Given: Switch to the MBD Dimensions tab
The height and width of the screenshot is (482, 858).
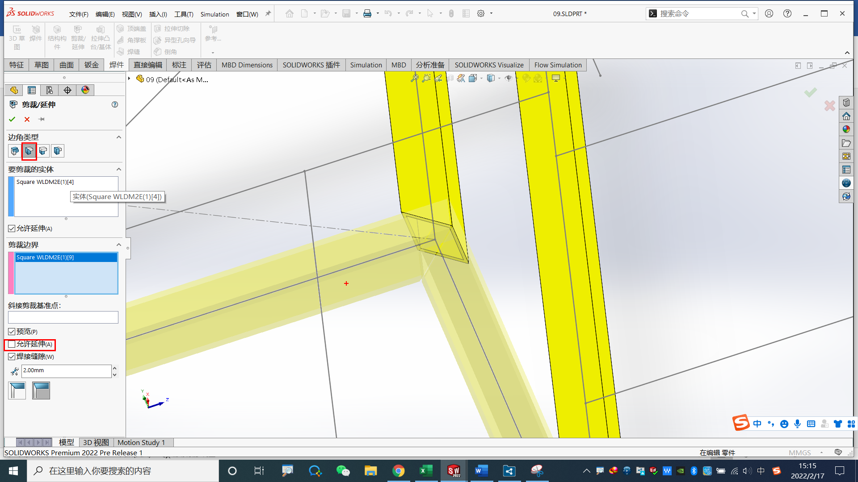Looking at the screenshot, I should point(247,65).
